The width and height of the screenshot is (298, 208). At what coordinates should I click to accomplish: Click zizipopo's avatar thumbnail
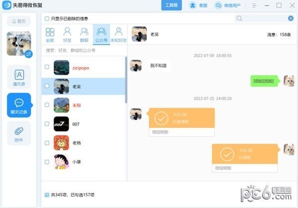tap(62, 68)
